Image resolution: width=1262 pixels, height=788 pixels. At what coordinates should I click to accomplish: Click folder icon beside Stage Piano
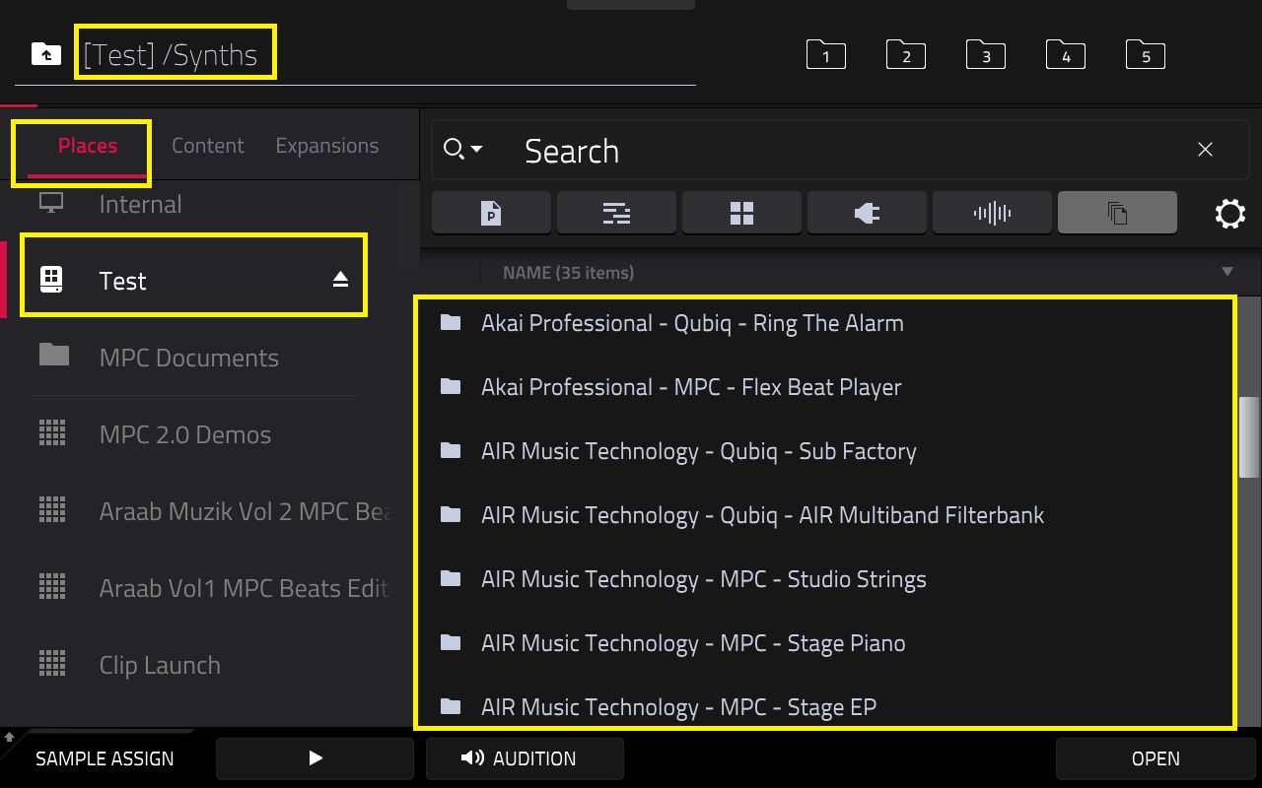click(x=451, y=642)
